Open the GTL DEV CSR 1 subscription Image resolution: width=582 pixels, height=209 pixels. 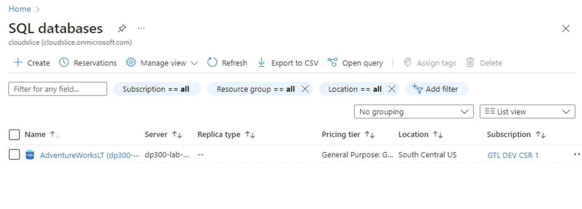[513, 155]
